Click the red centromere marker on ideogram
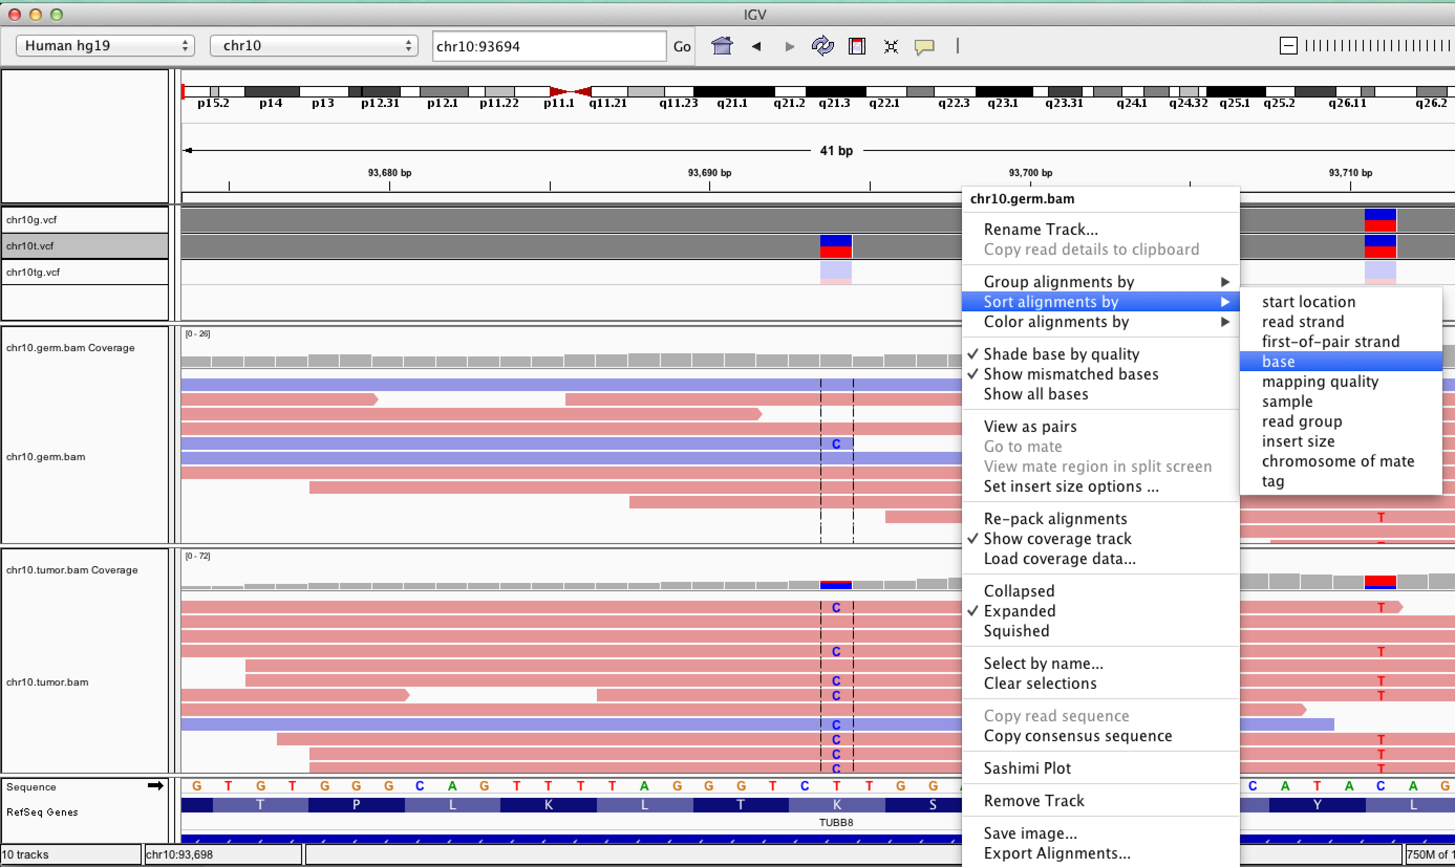This screenshot has width=1455, height=867. tap(570, 91)
